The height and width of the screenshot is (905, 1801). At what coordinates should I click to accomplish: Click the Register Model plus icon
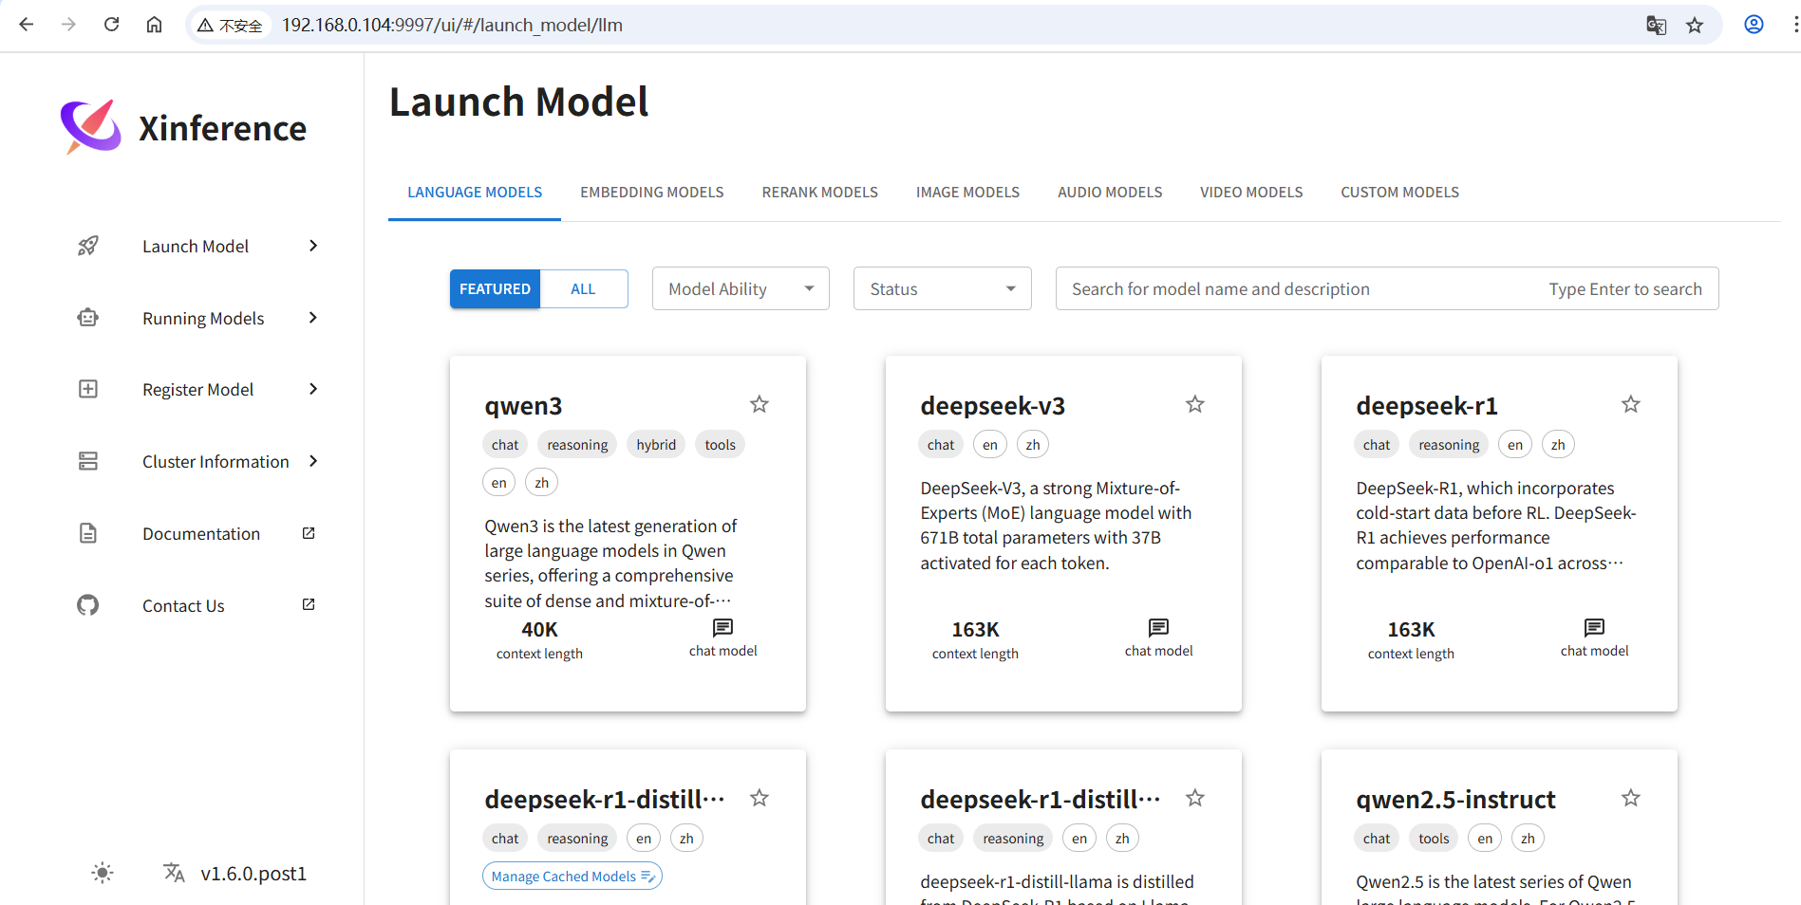[88, 389]
